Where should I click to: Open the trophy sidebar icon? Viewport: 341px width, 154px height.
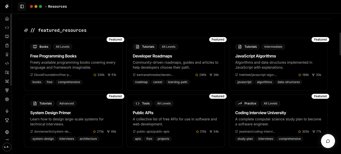click(x=7, y=120)
